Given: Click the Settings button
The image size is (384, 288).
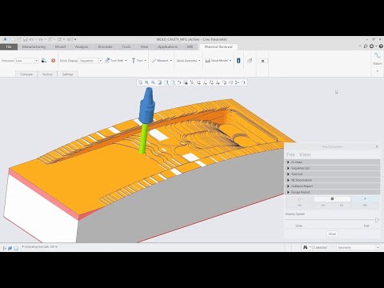Looking at the screenshot, I should click(x=67, y=74).
